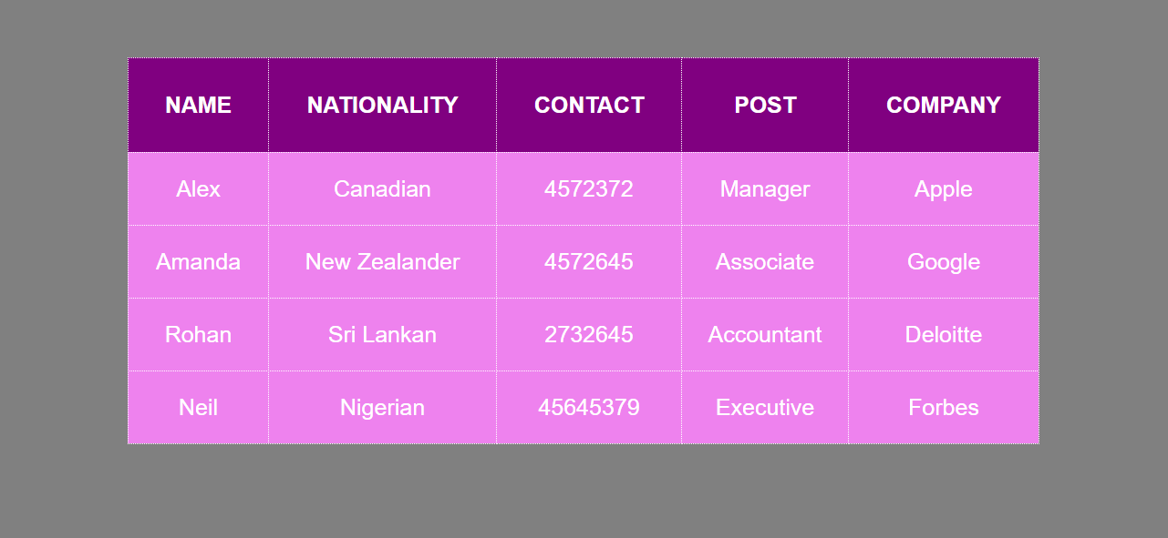The width and height of the screenshot is (1168, 538).
Task: Select the Forbes company cell
Action: point(944,407)
